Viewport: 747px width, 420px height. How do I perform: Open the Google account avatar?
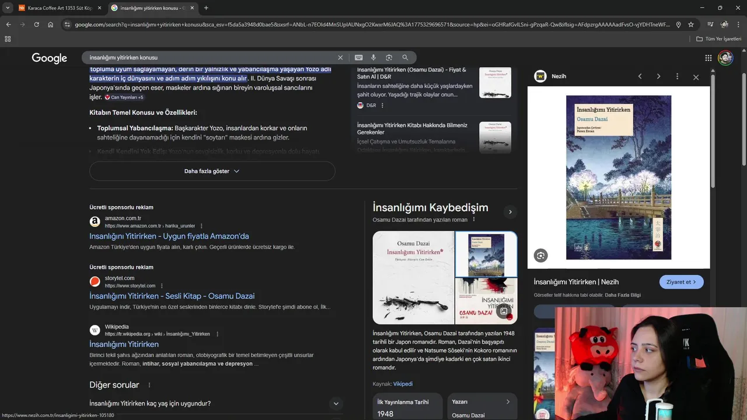[725, 58]
